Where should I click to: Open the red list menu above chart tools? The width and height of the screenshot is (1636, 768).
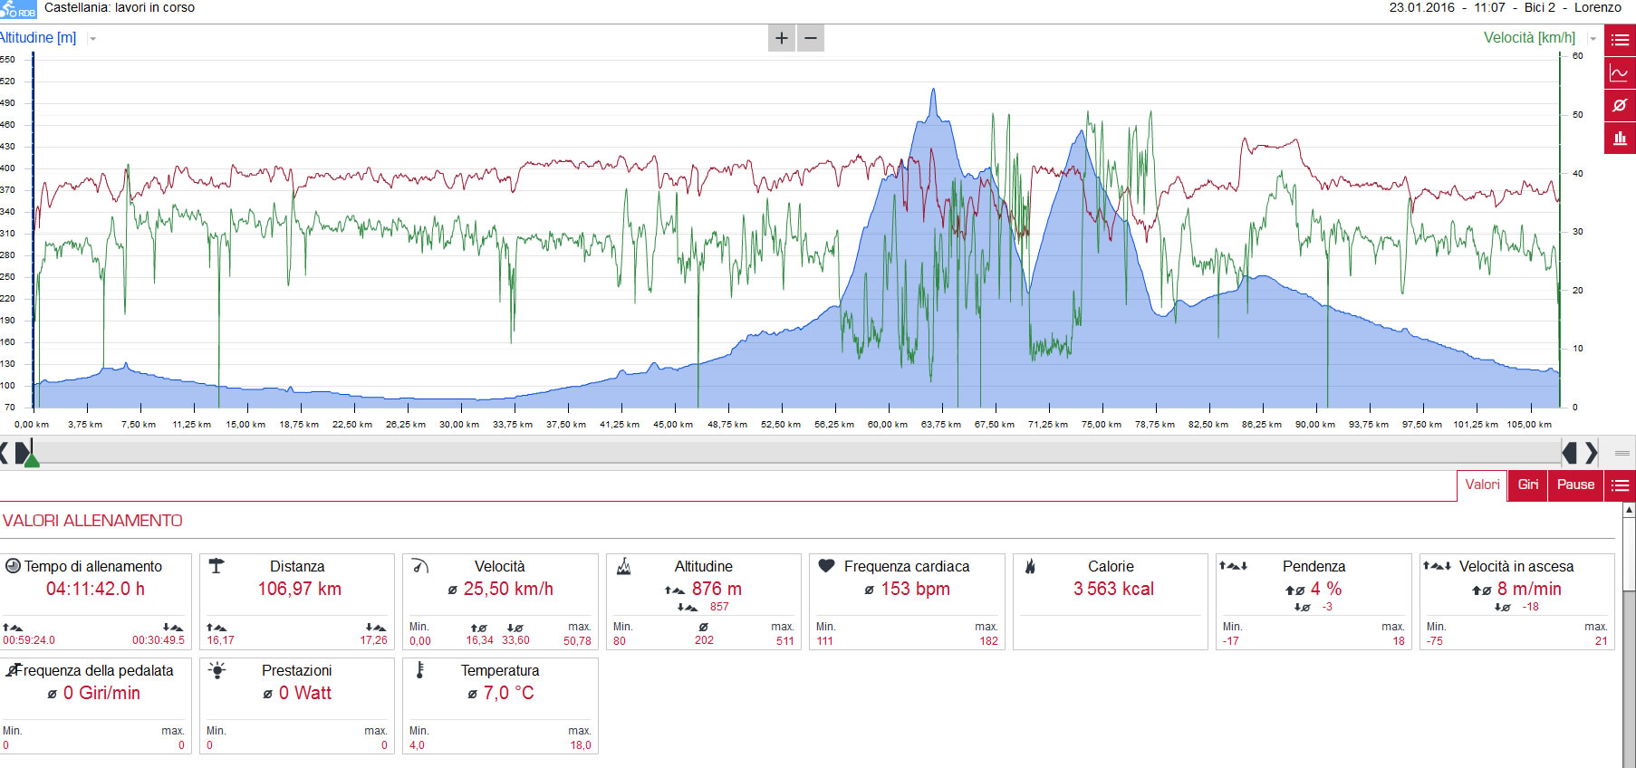pos(1620,40)
